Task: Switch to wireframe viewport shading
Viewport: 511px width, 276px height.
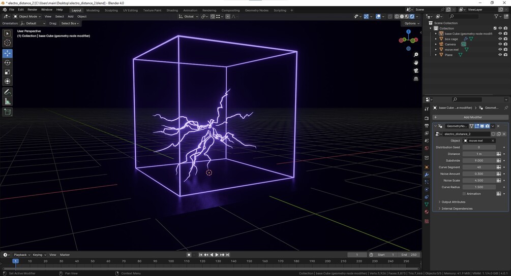Action: click(x=397, y=16)
